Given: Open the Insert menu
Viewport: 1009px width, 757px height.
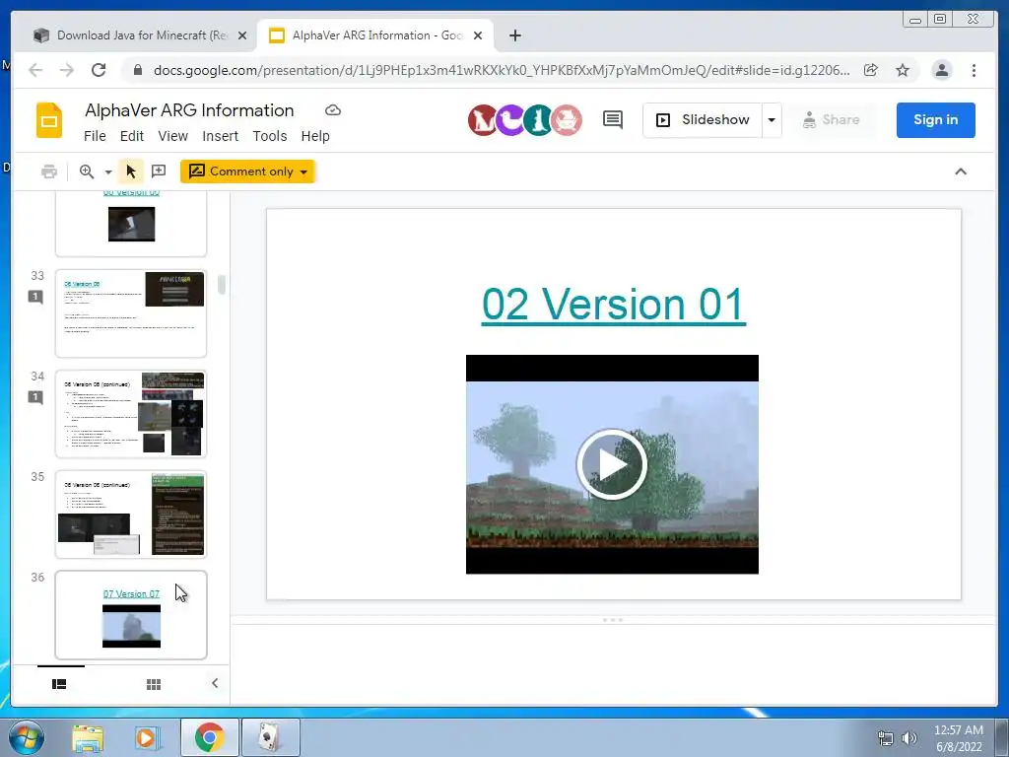Looking at the screenshot, I should (x=220, y=136).
